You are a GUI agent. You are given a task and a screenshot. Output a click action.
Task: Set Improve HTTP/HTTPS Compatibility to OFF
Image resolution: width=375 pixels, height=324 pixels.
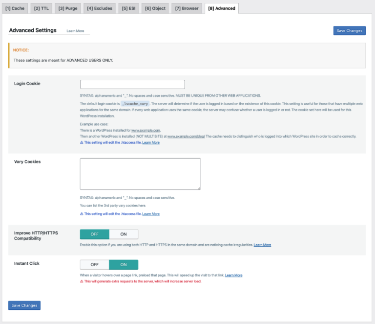(95, 234)
